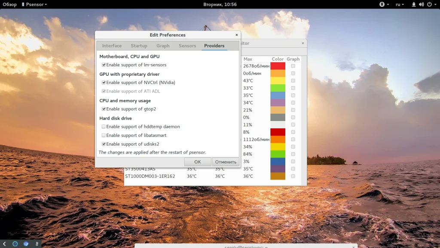440x248 pixels.
Task: Click the wired network status icon
Action: point(414,4)
